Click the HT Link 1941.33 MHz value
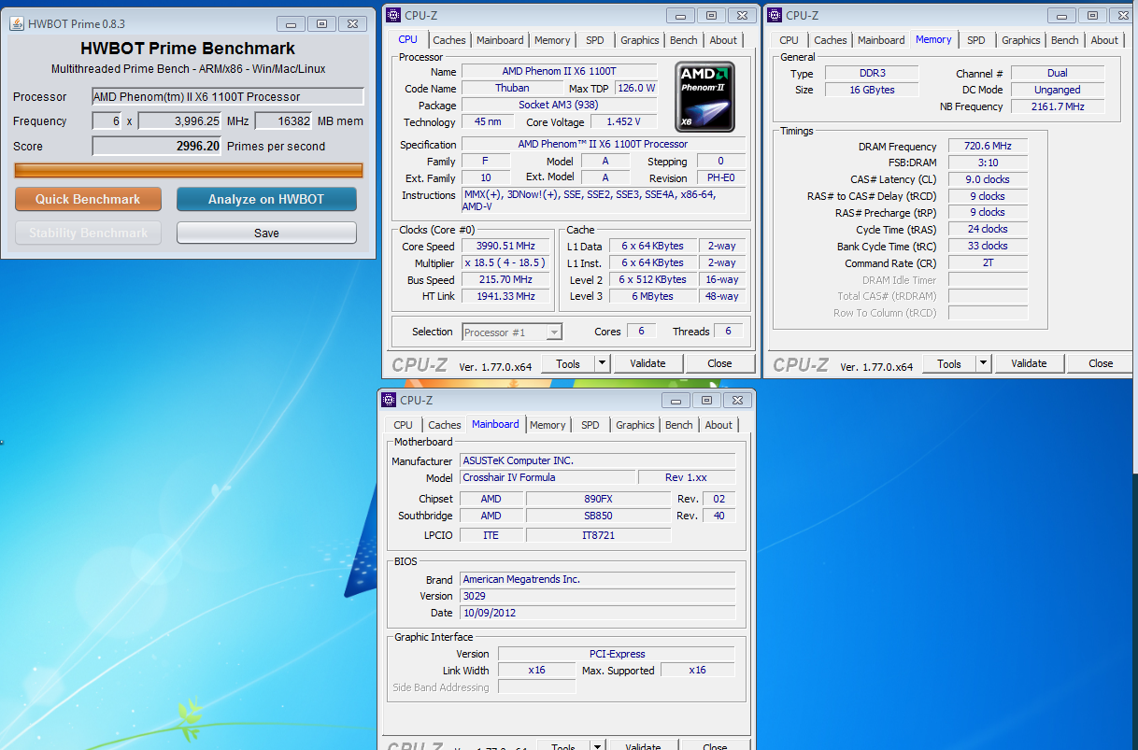Viewport: 1138px width, 750px height. [x=505, y=297]
